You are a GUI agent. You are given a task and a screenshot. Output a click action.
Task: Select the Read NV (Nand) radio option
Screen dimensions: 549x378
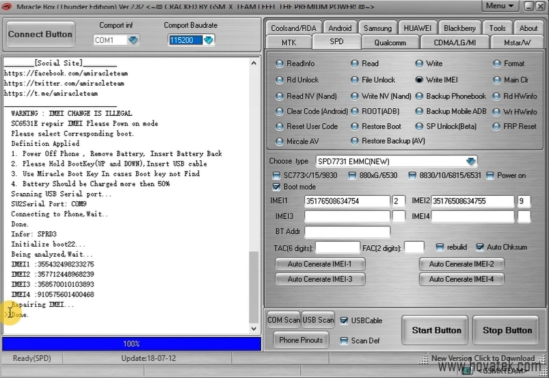click(x=280, y=96)
